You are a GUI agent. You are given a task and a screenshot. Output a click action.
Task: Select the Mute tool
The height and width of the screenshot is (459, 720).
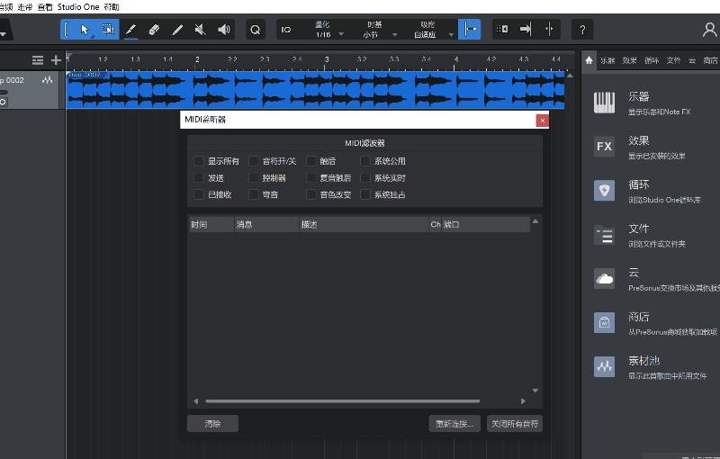(200, 30)
